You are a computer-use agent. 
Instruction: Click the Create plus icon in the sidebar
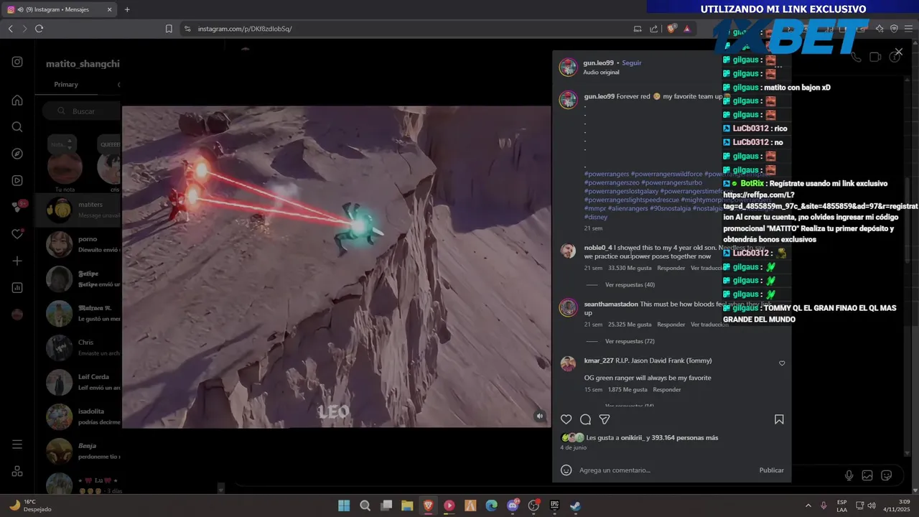[17, 261]
